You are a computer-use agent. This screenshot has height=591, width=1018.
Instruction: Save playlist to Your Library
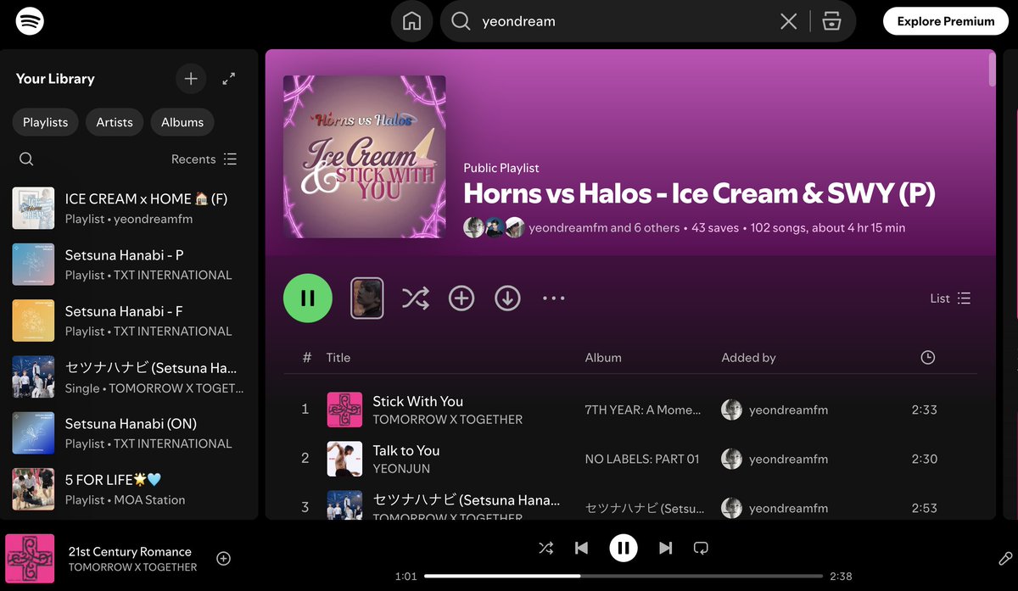pyautogui.click(x=461, y=298)
